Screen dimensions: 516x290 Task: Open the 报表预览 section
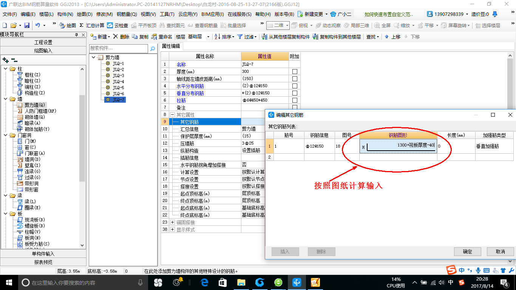(43, 262)
